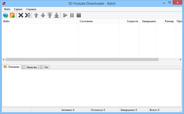The image size is (184, 114).
Task: Click the add URL globe icon
Action: 6,15
